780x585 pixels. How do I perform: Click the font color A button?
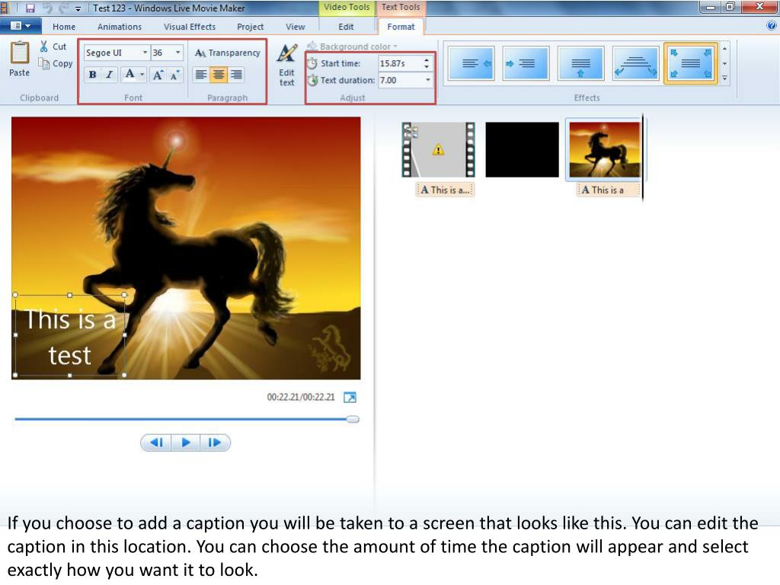pos(129,75)
